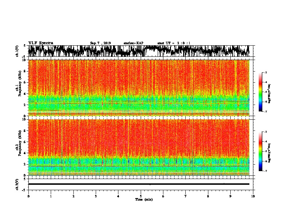Click the "-7" tick on ch.1 color bar

[x=266, y=111]
